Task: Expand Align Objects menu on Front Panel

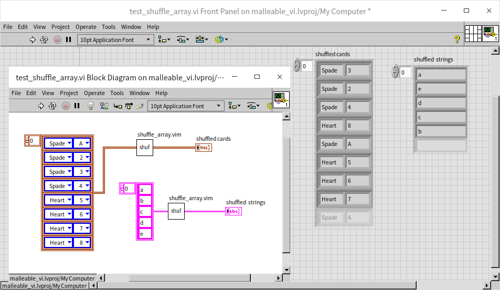Action: [164, 40]
